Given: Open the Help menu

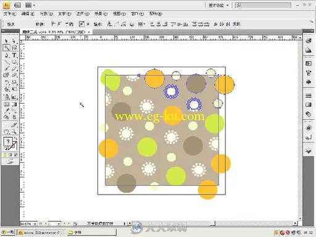Looking at the screenshot, I should 156,14.
